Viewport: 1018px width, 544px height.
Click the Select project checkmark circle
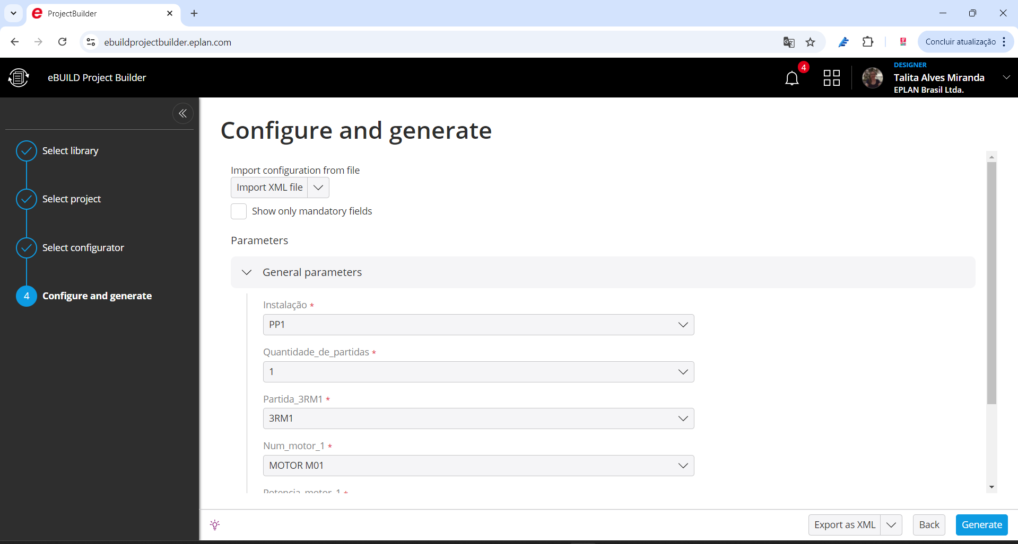pos(27,199)
